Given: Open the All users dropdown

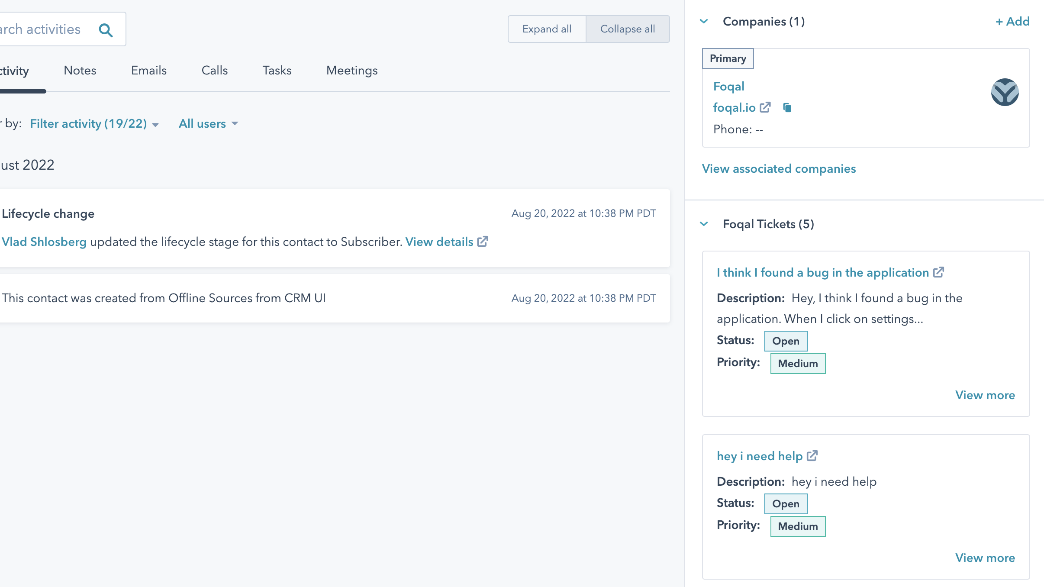Looking at the screenshot, I should [x=208, y=124].
